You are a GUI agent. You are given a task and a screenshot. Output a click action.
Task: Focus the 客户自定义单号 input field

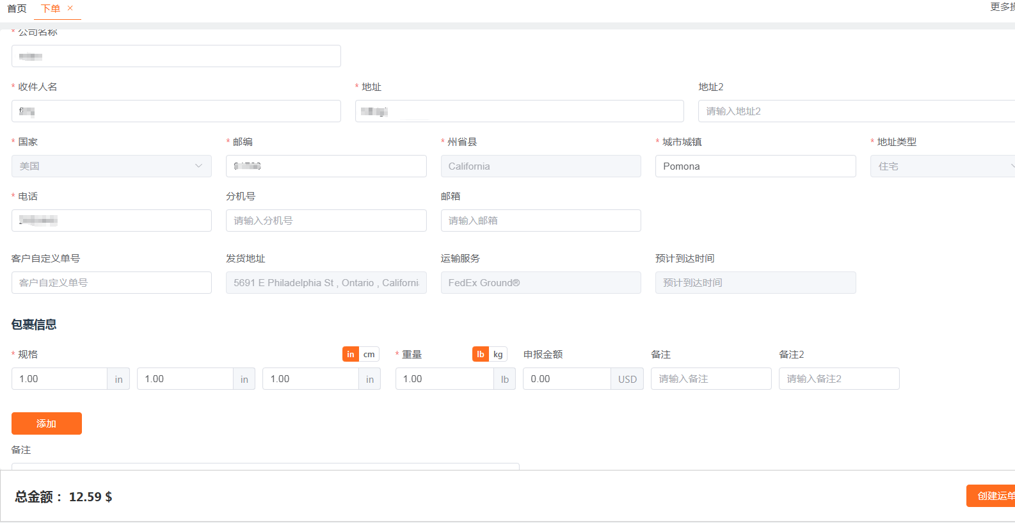[111, 283]
